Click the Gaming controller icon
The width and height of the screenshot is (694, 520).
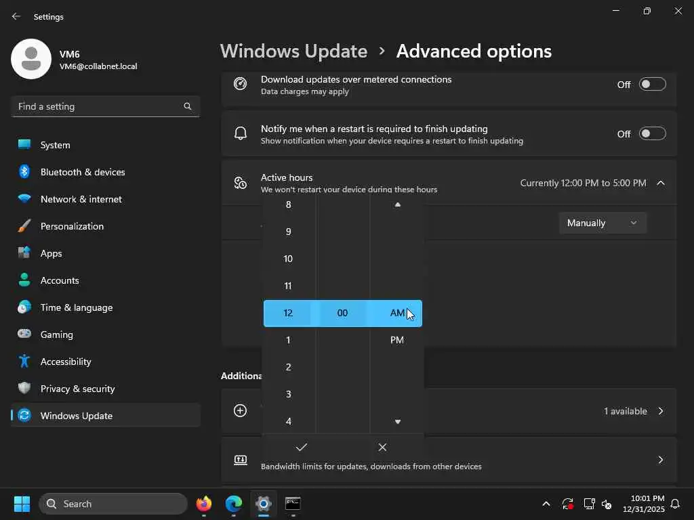(x=24, y=334)
